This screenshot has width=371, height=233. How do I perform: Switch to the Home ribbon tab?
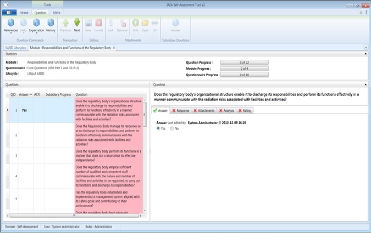24,13
